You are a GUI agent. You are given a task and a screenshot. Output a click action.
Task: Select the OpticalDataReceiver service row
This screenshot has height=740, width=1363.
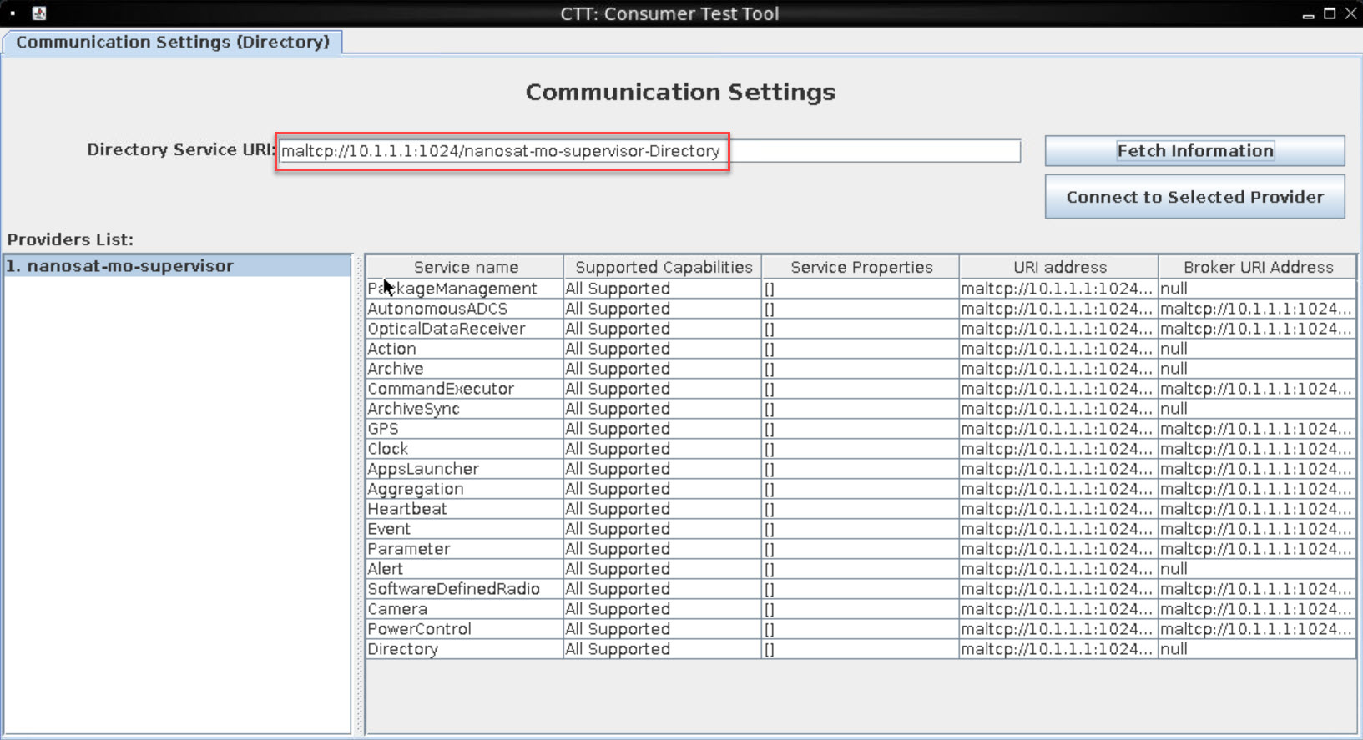(861, 329)
